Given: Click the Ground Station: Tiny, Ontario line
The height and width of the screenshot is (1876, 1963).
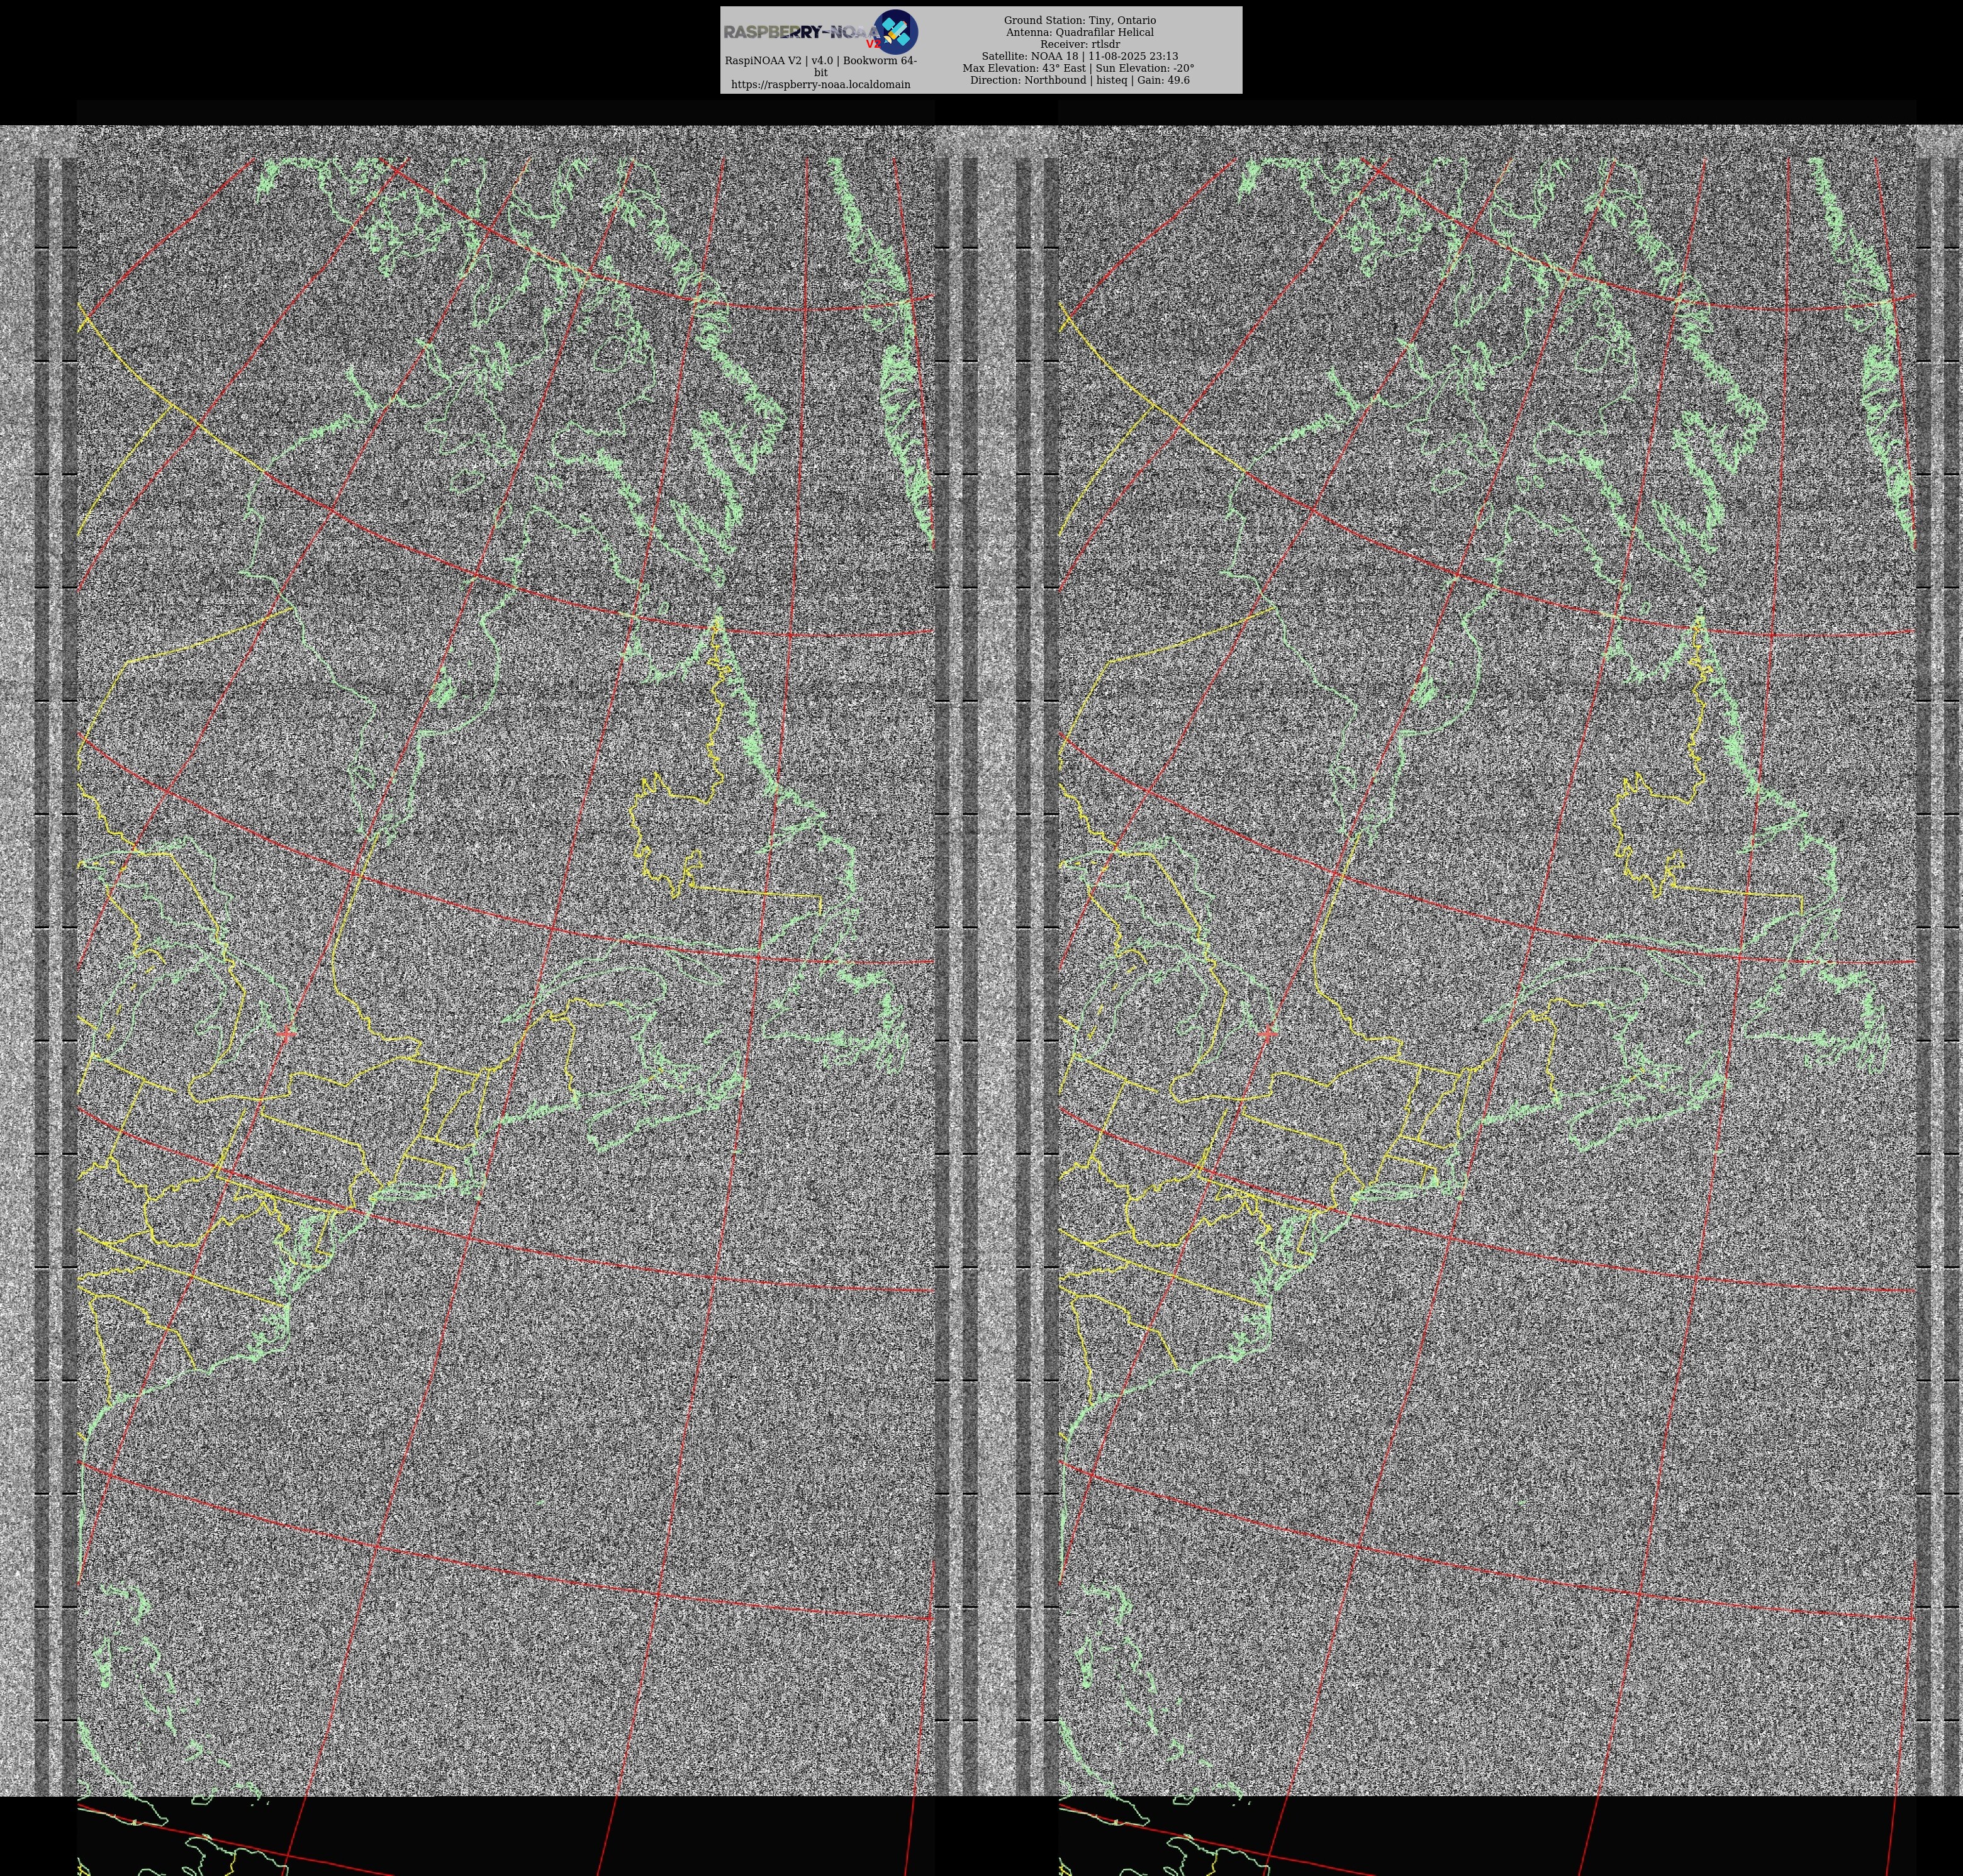Looking at the screenshot, I should click(x=1079, y=20).
